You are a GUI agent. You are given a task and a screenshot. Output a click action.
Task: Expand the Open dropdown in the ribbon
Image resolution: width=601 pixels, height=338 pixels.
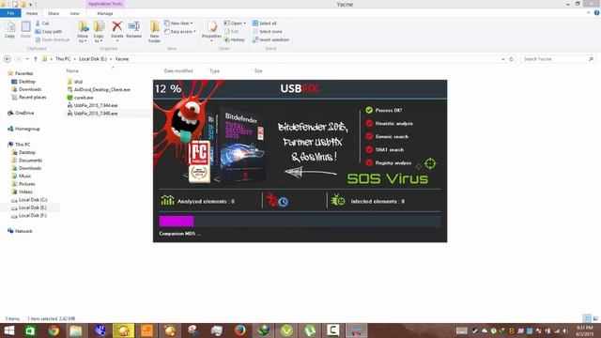tap(235, 23)
